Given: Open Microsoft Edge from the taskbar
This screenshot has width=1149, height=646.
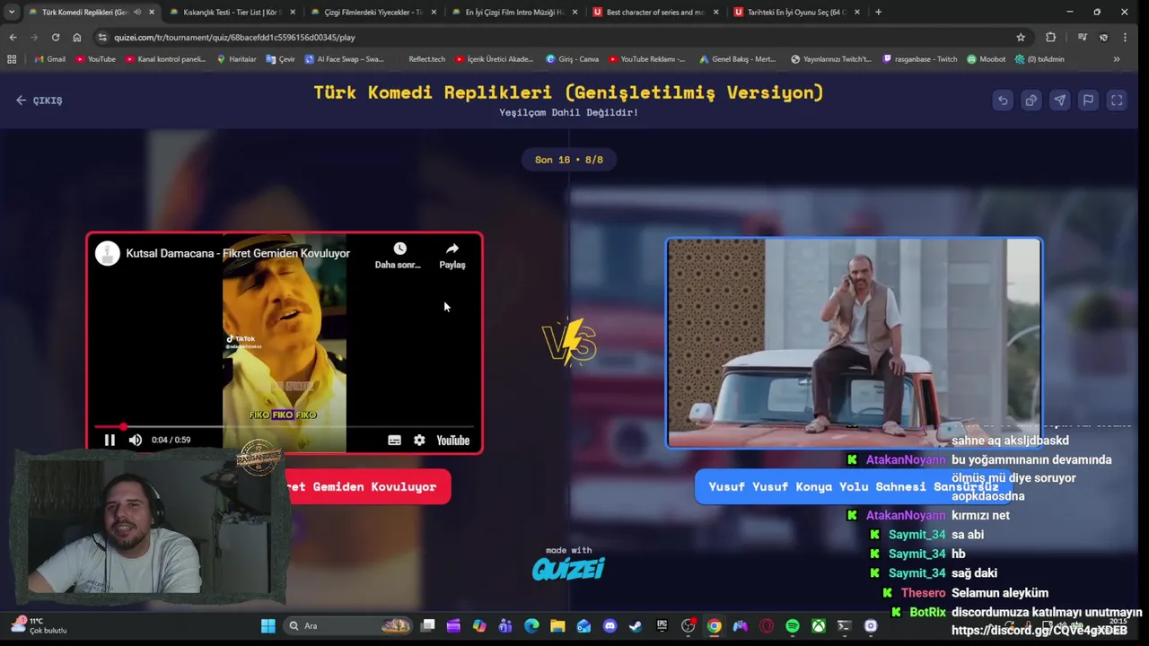Looking at the screenshot, I should pos(531,625).
